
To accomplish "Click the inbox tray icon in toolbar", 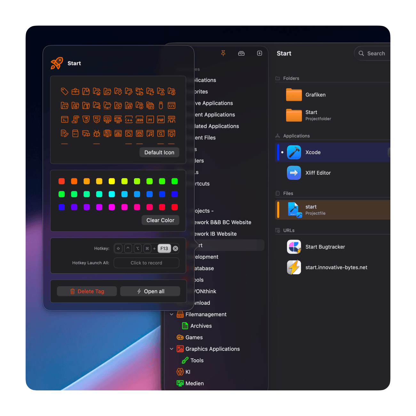I will (x=241, y=53).
